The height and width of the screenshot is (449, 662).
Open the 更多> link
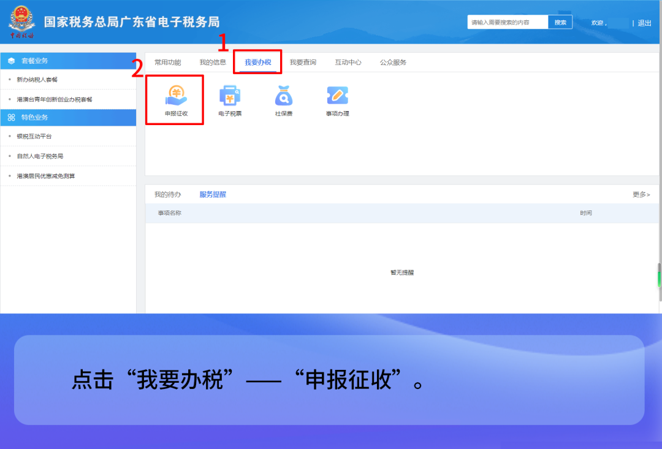click(x=641, y=194)
